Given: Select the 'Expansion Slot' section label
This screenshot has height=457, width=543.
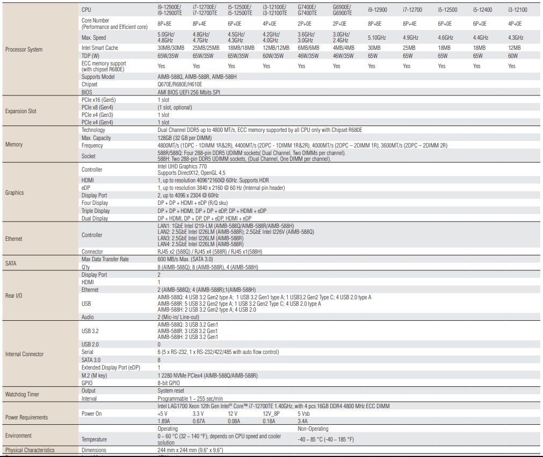Looking at the screenshot, I should (x=21, y=111).
